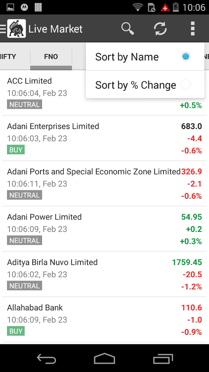Select the Sort by % Change radio button

185,85
